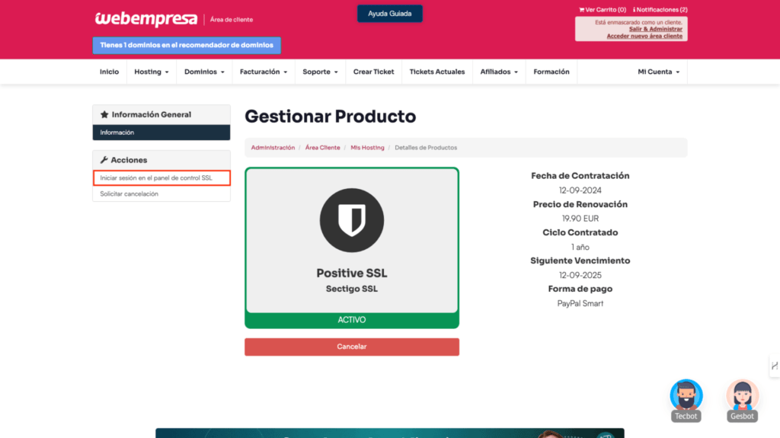Open Notificaciones (2)
Image resolution: width=780 pixels, height=438 pixels.
(x=660, y=9)
